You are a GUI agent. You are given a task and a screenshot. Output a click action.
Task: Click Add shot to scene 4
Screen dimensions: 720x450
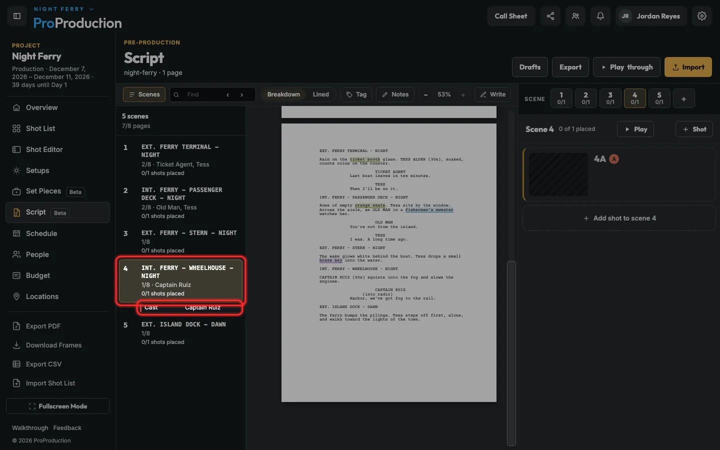coord(619,218)
